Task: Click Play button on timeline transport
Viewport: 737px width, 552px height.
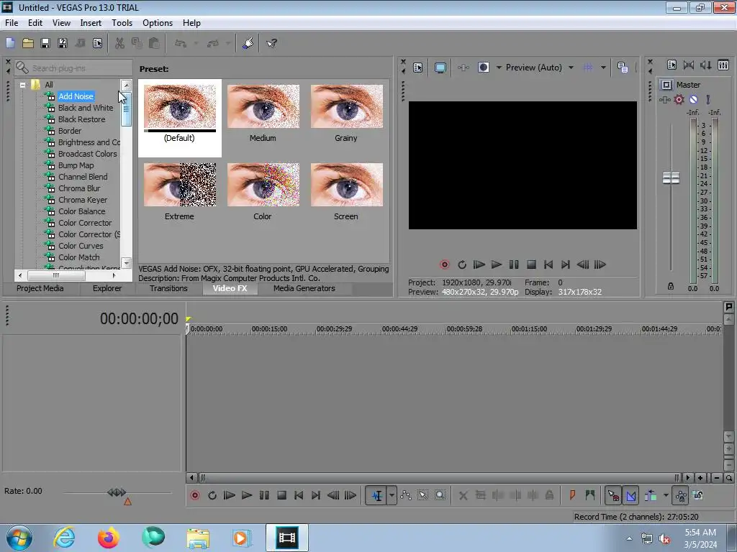Action: coord(246,495)
